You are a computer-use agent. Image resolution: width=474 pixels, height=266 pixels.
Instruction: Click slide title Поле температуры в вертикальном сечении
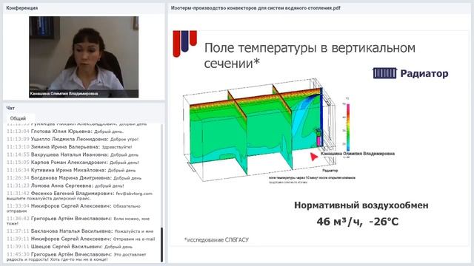click(x=310, y=55)
